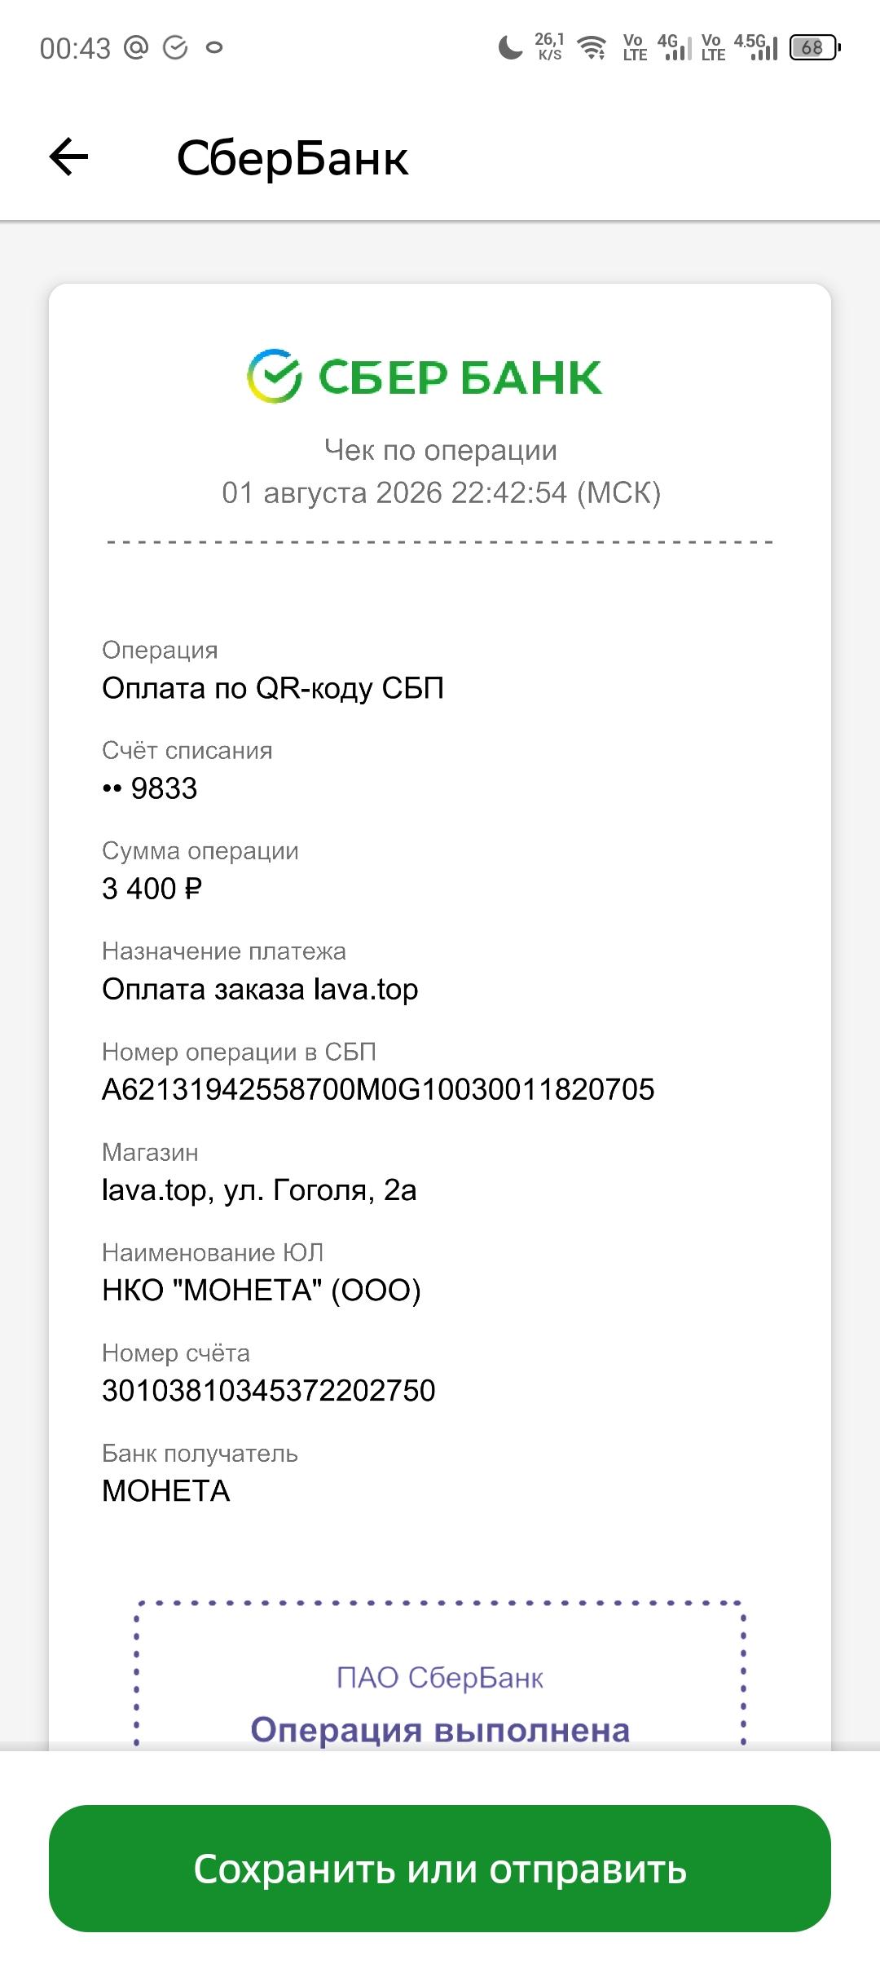Tap the store address lava.top, ул. Гоголя, 2а
This screenshot has height=1986, width=880.
(x=259, y=1190)
